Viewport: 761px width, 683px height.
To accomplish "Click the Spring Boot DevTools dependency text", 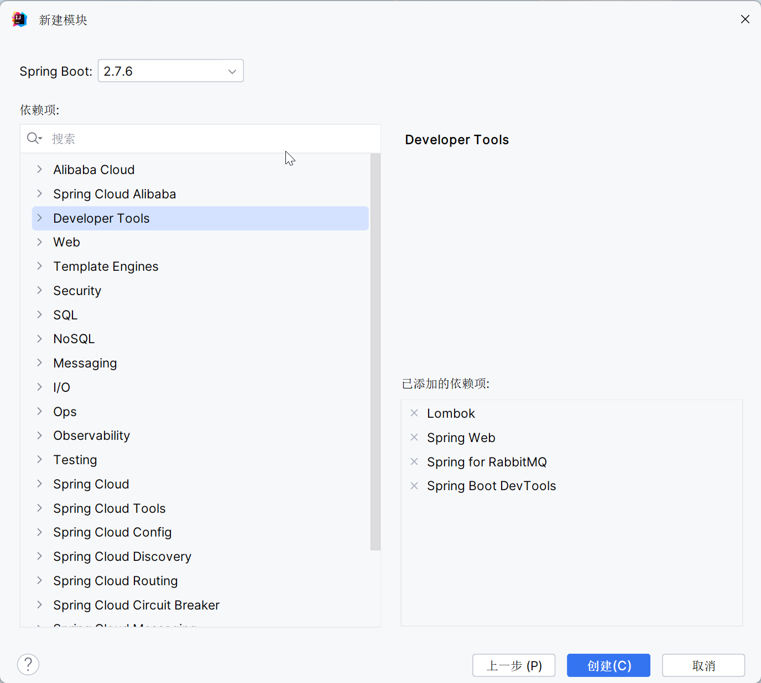I will pyautogui.click(x=492, y=486).
